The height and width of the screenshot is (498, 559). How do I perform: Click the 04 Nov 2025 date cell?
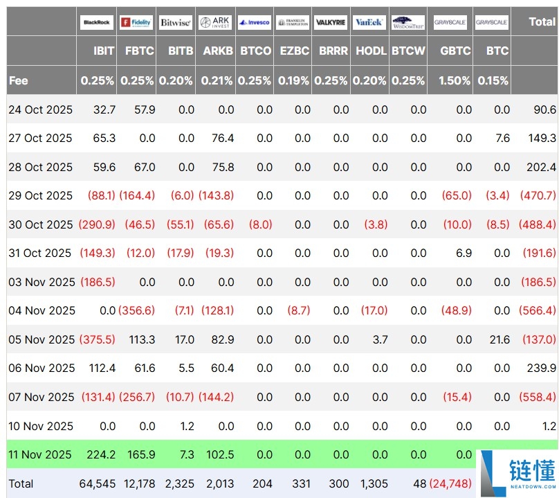pyautogui.click(x=40, y=311)
